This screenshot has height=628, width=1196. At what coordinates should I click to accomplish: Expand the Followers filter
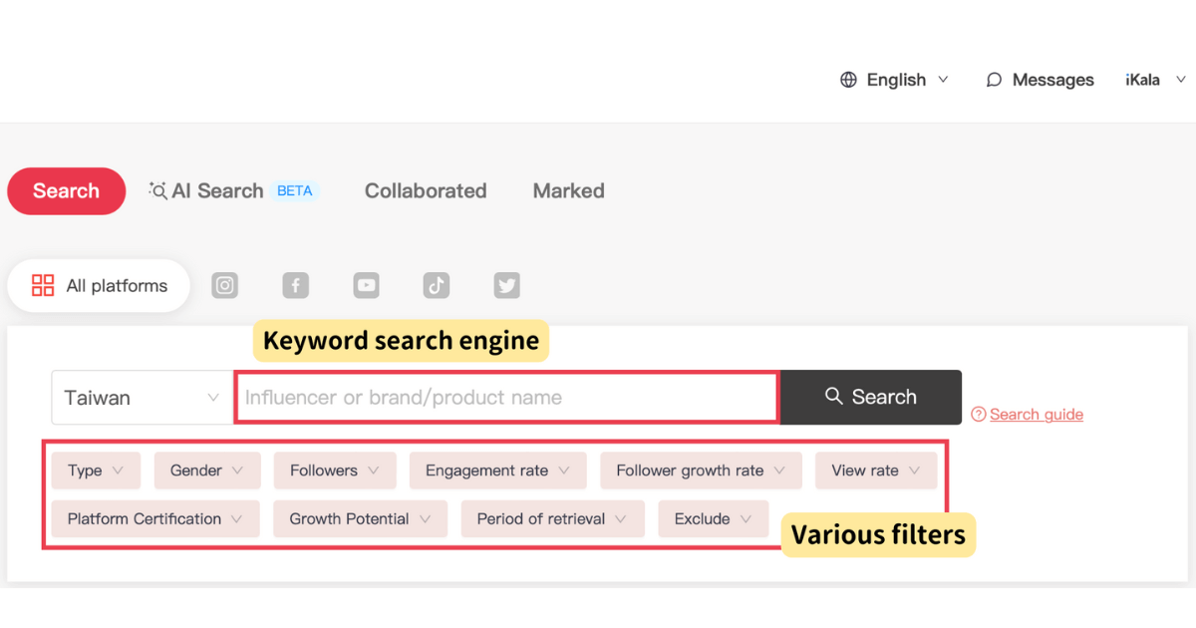[x=335, y=471]
